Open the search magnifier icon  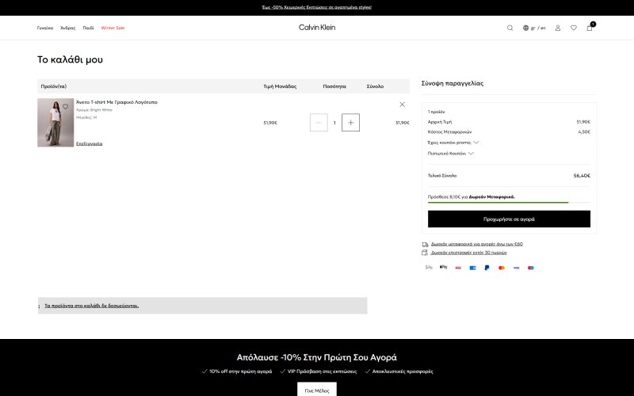tap(510, 28)
